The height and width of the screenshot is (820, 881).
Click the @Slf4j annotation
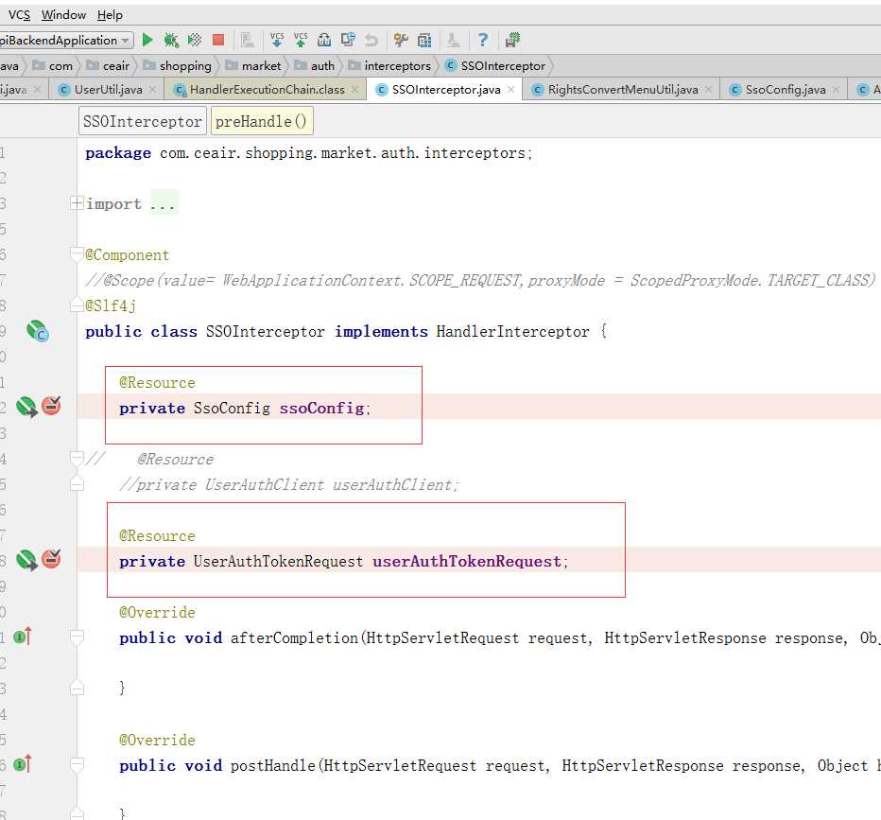pyautogui.click(x=111, y=305)
